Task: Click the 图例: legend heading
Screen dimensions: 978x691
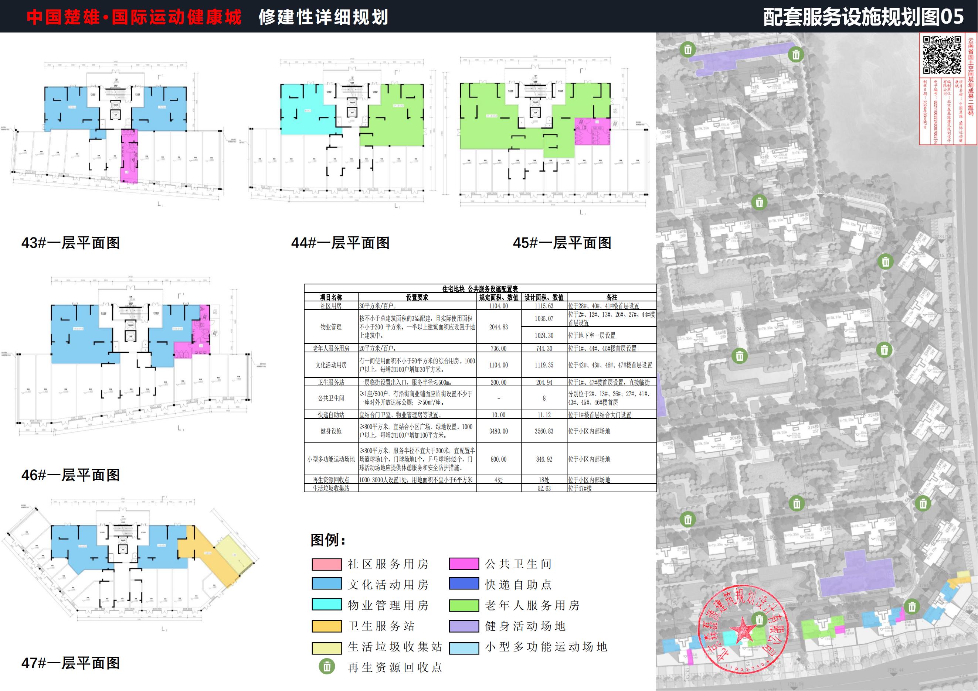Action: [328, 540]
